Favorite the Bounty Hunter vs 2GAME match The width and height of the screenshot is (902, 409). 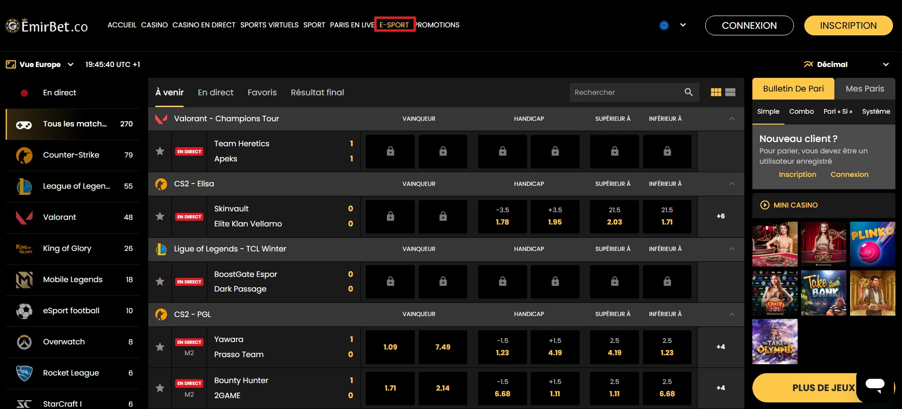160,388
